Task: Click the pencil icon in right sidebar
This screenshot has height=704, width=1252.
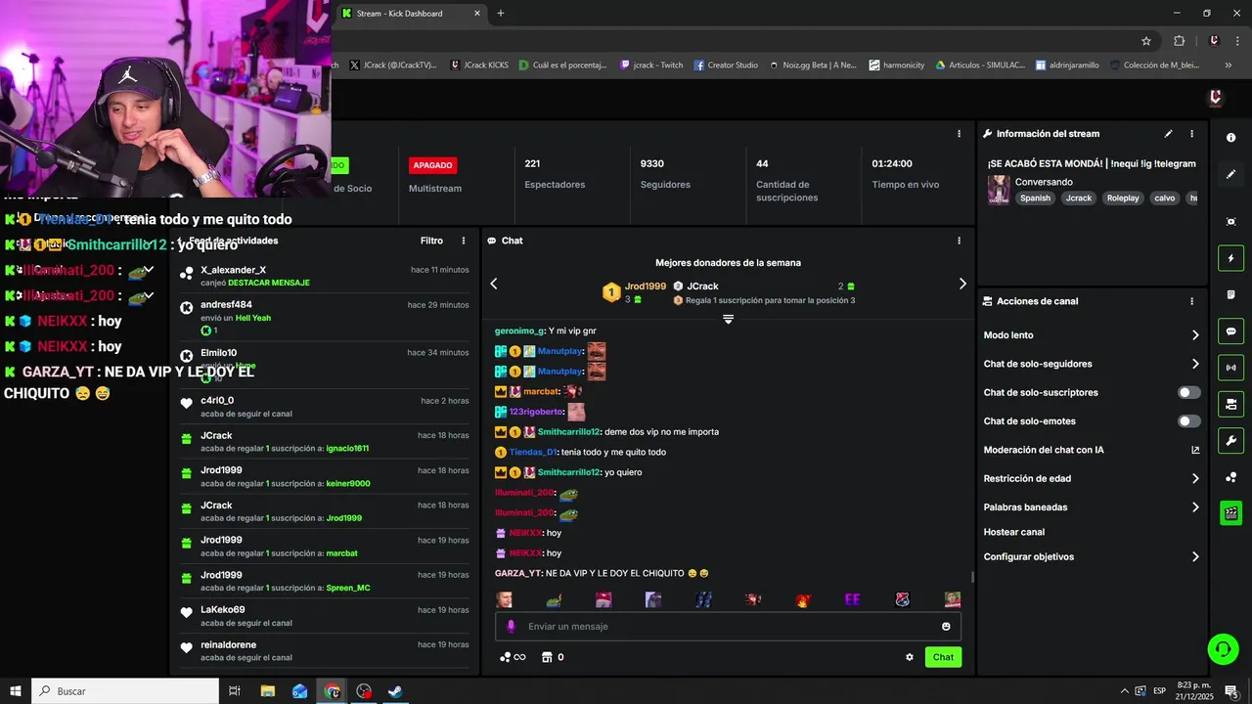Action: point(1230,174)
